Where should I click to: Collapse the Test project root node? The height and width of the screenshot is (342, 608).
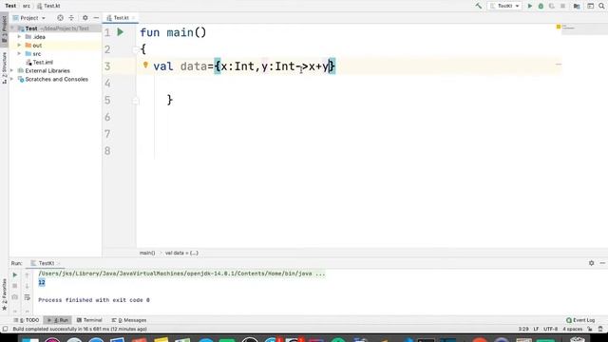(12, 28)
